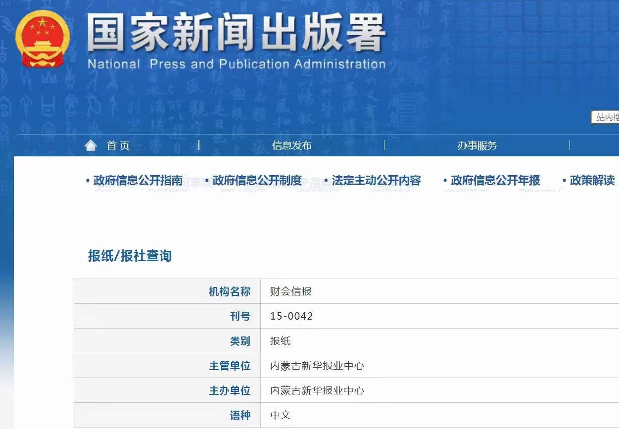This screenshot has width=619, height=429.
Task: Open 政策解读 link
Action: [x=592, y=181]
